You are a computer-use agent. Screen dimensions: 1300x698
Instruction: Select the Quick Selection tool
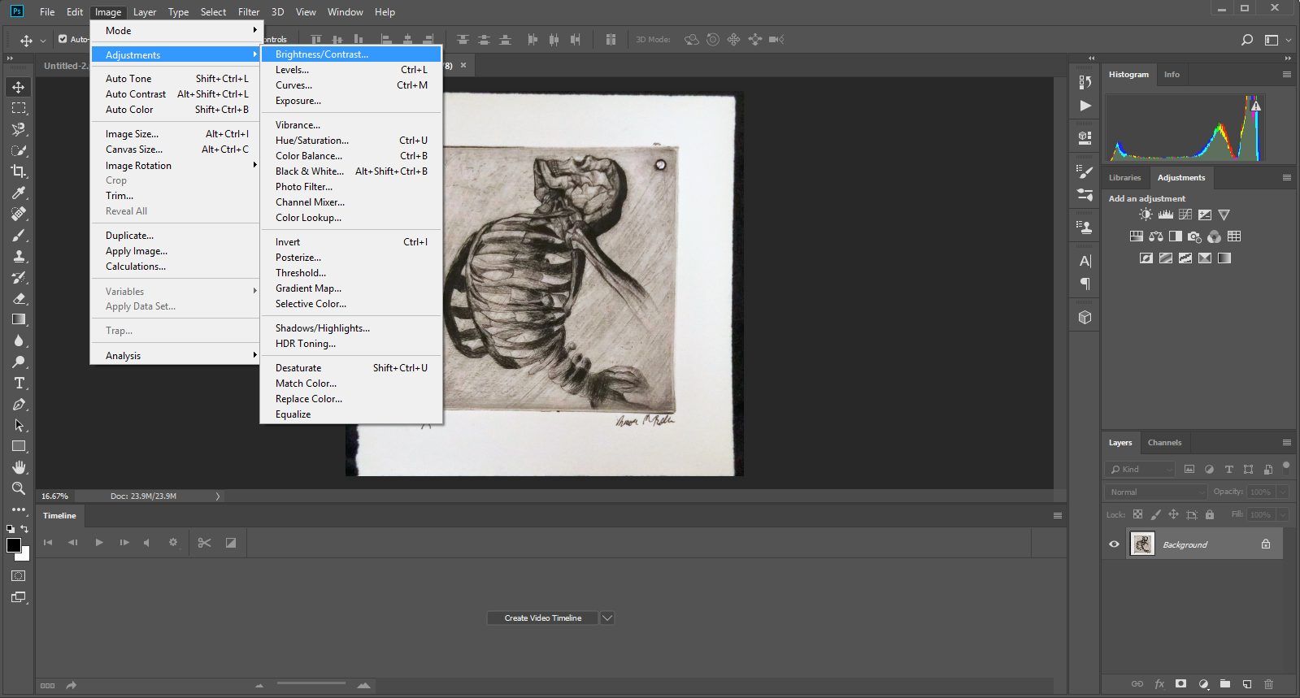pos(19,150)
